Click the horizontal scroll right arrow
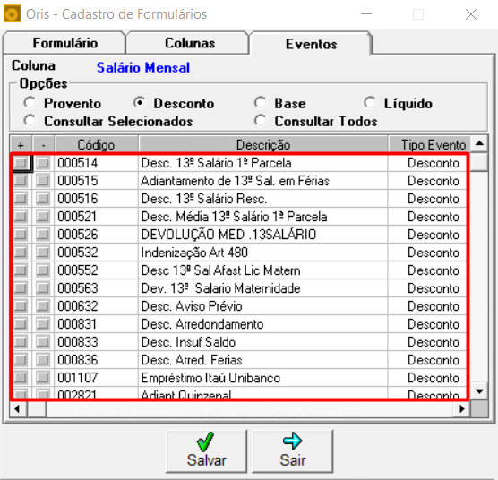Image resolution: width=498 pixels, height=480 pixels. tap(462, 409)
